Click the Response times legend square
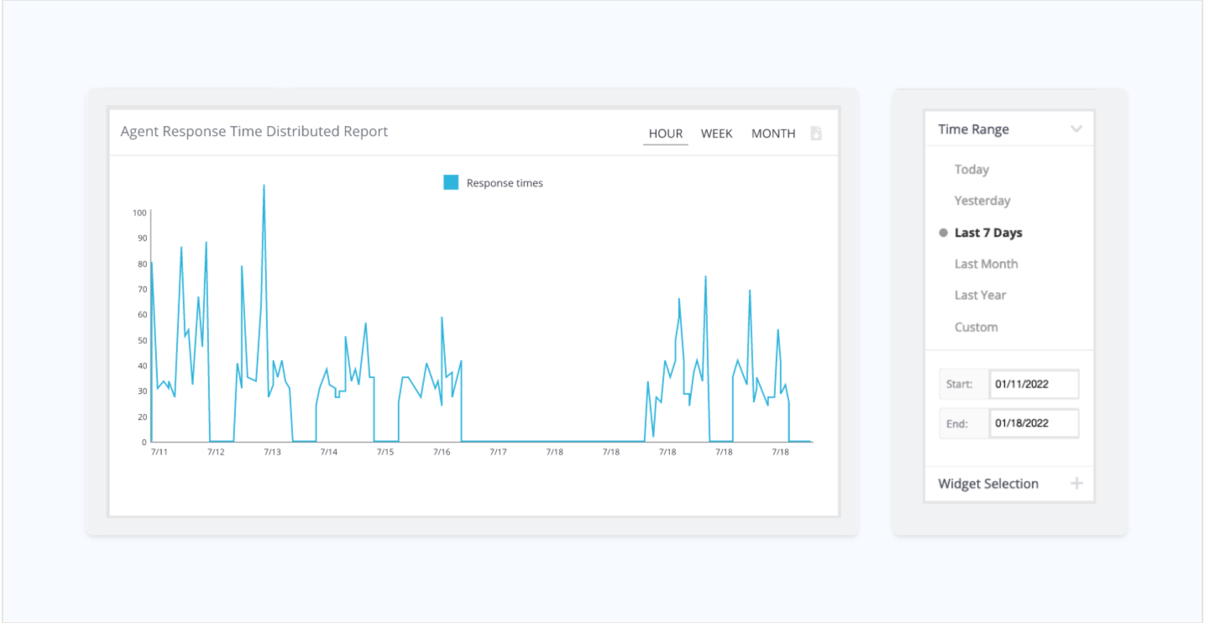The width and height of the screenshot is (1205, 623). (x=450, y=181)
